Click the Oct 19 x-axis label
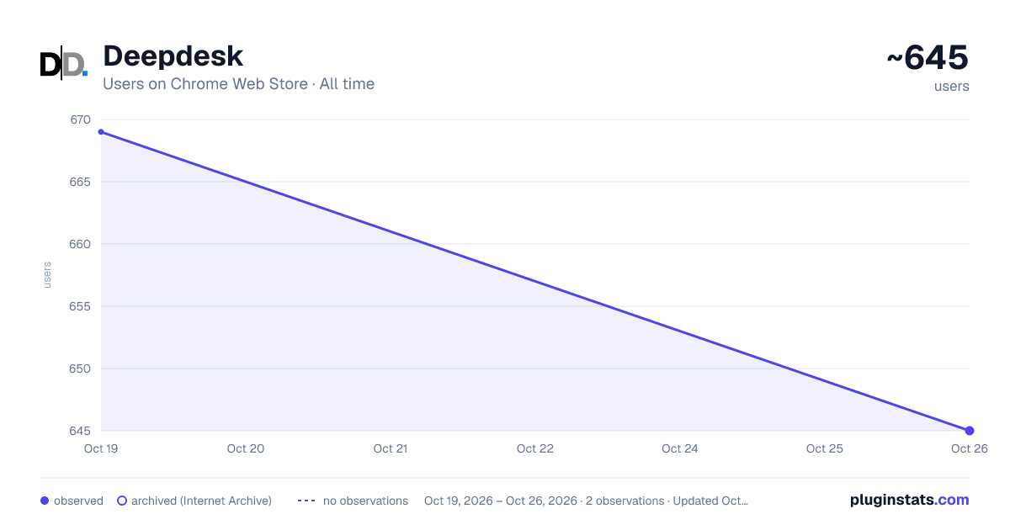Viewport: 1010px width, 530px height. pyautogui.click(x=101, y=448)
